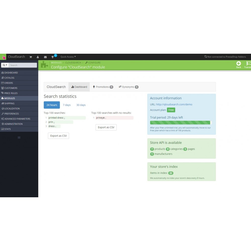
Task: Select the 30 days statistics period
Action: tap(81, 105)
